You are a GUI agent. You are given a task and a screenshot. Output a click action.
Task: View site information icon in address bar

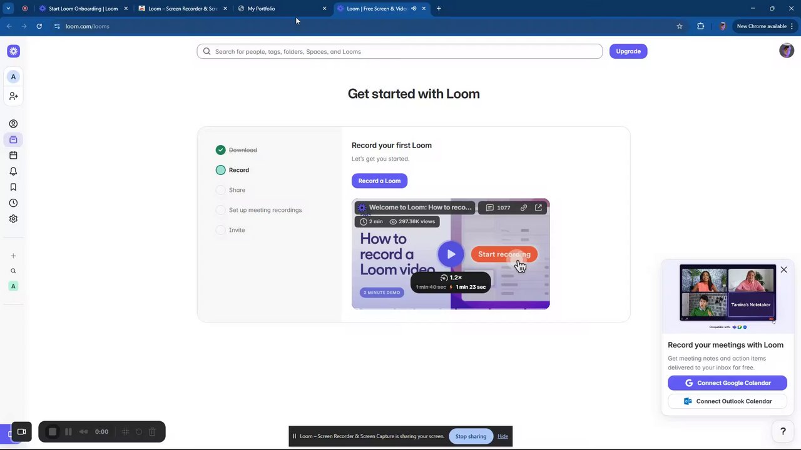(57, 26)
